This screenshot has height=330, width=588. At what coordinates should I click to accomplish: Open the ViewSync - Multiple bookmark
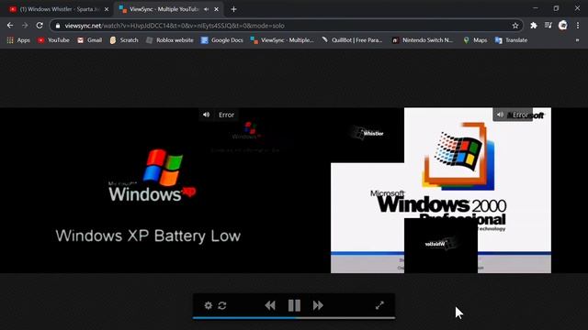click(x=282, y=40)
